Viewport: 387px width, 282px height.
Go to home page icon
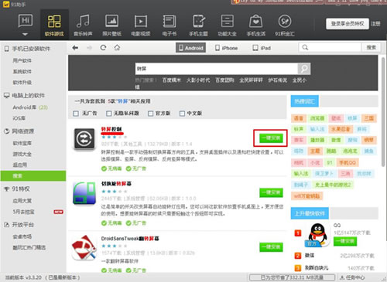point(117,48)
